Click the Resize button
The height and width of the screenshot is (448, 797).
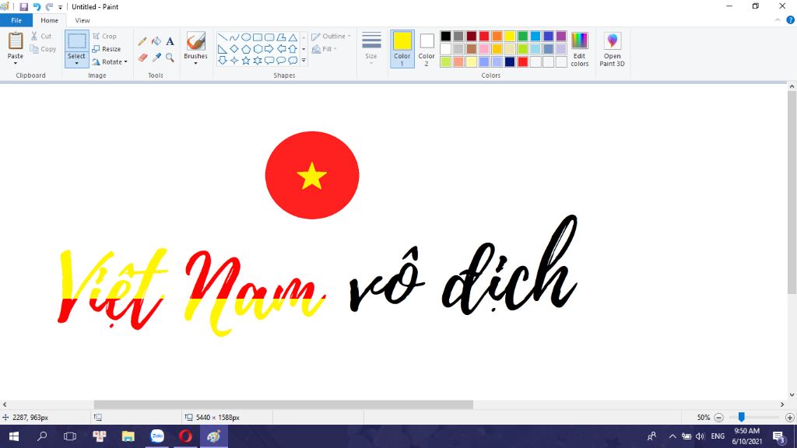(107, 49)
